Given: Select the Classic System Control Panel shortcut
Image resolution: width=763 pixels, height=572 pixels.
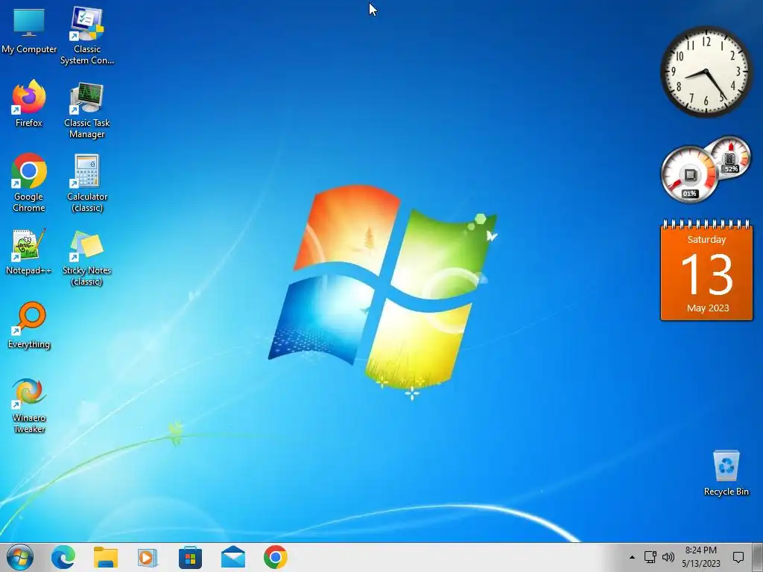Looking at the screenshot, I should [86, 36].
